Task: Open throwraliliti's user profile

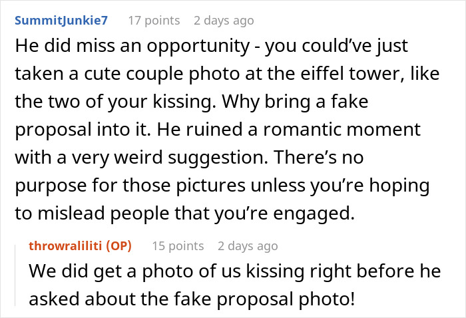Action: pos(67,246)
